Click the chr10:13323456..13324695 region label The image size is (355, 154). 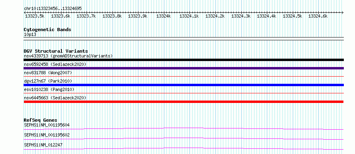pyautogui.click(x=53, y=9)
